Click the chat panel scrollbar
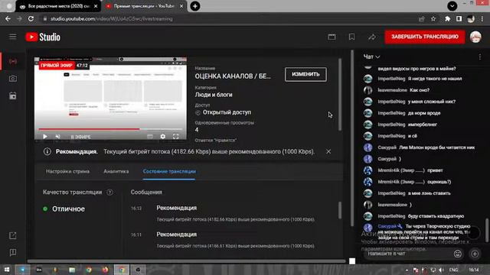The width and height of the screenshot is (490, 275). (486, 230)
